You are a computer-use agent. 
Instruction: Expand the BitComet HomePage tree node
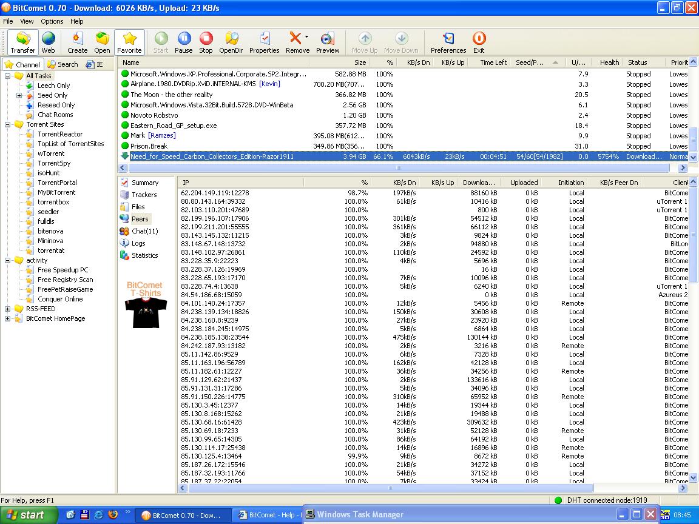coord(7,318)
